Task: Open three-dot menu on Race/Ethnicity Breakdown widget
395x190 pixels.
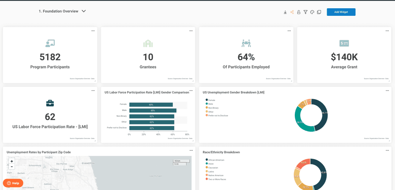Action: [387, 150]
